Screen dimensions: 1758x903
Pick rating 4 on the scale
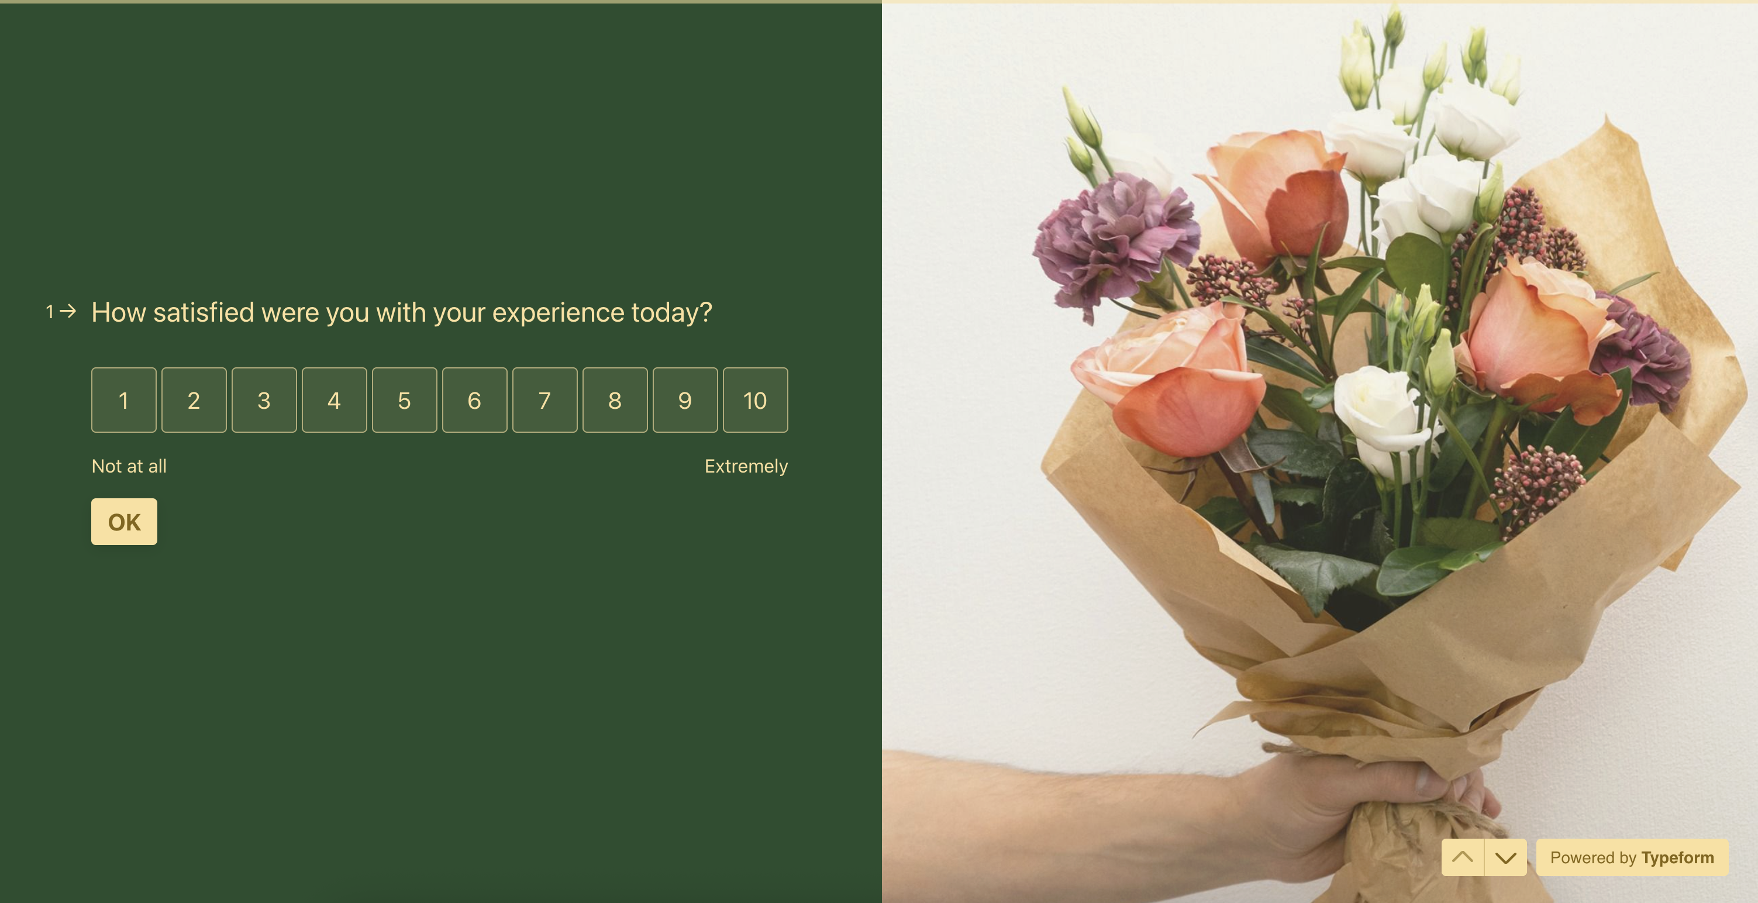pyautogui.click(x=335, y=400)
